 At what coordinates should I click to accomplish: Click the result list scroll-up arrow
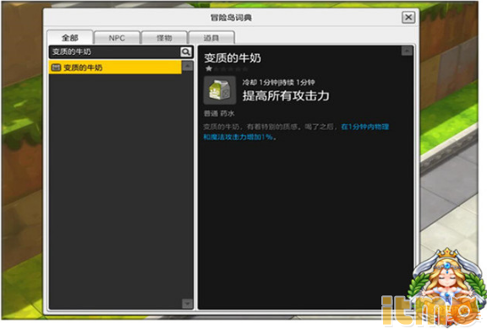coord(188,66)
